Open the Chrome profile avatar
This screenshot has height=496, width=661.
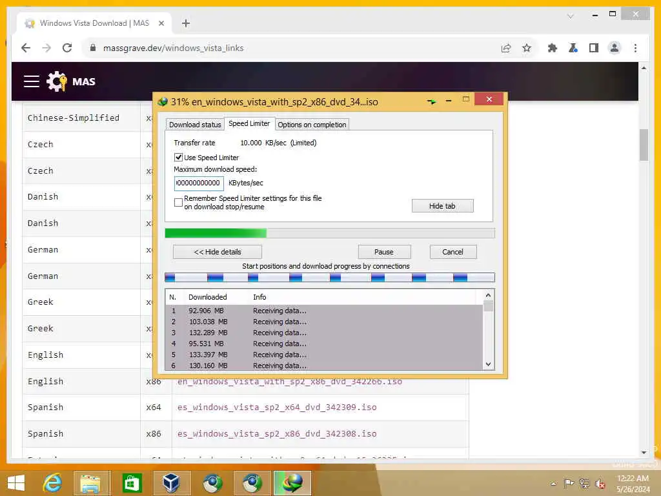point(615,48)
